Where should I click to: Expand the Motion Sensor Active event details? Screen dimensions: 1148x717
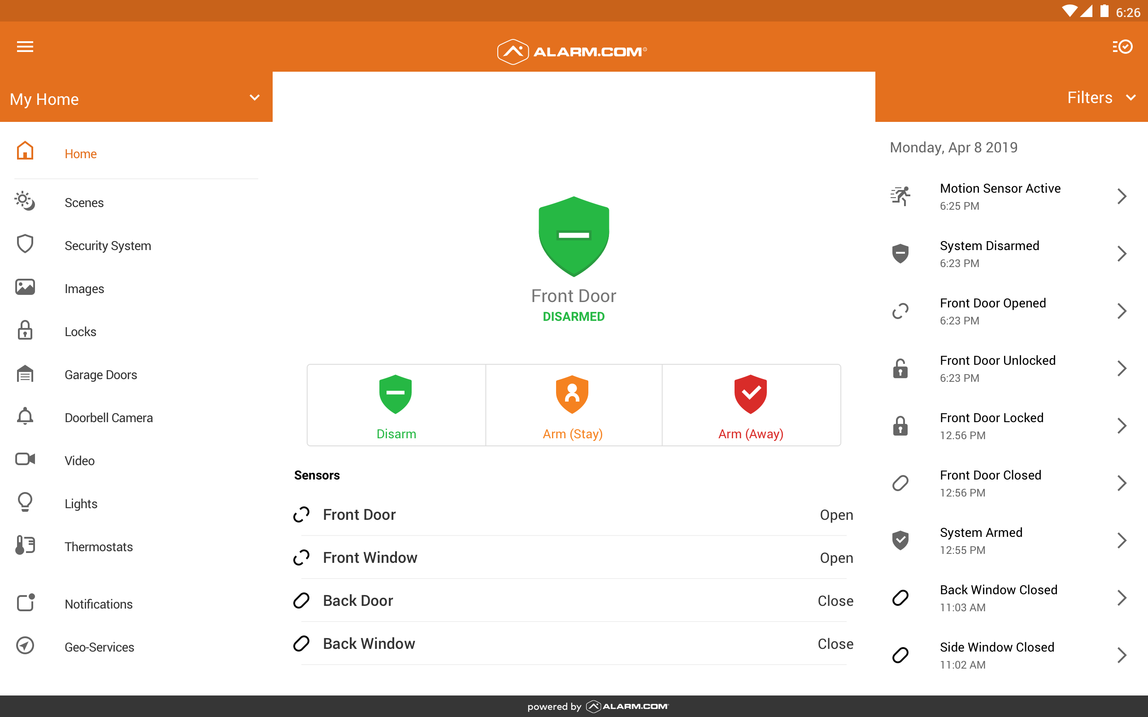[x=1010, y=196]
